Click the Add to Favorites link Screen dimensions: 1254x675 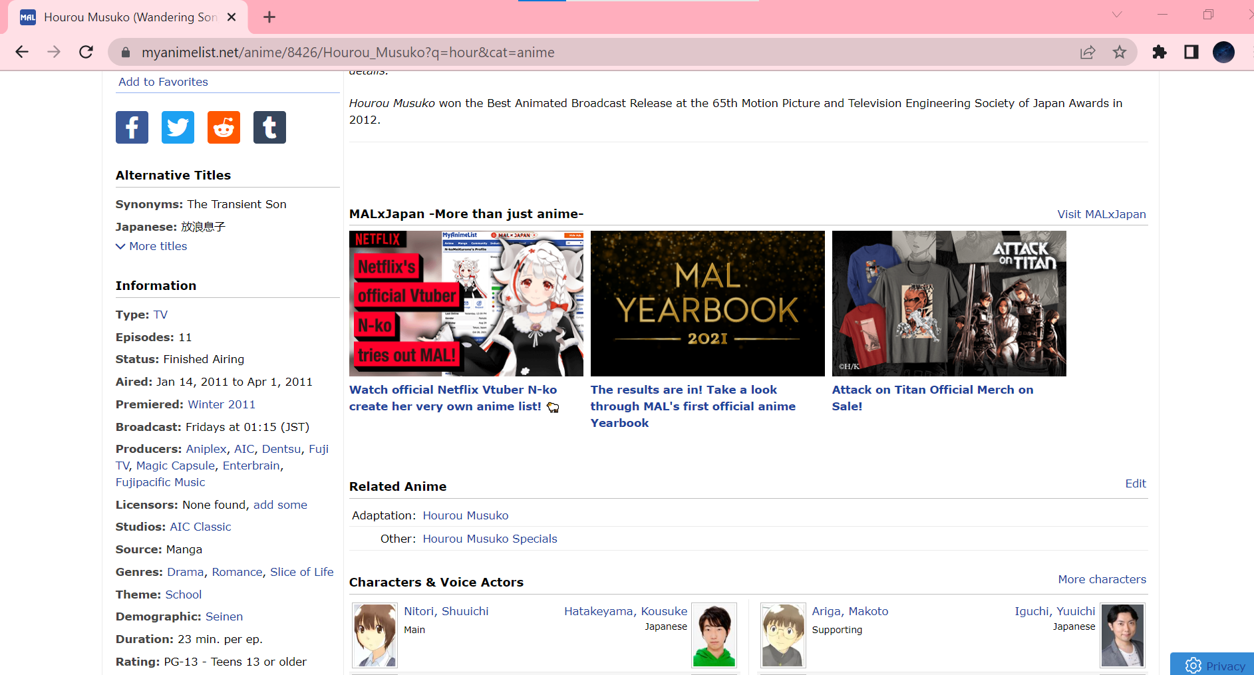pos(163,82)
